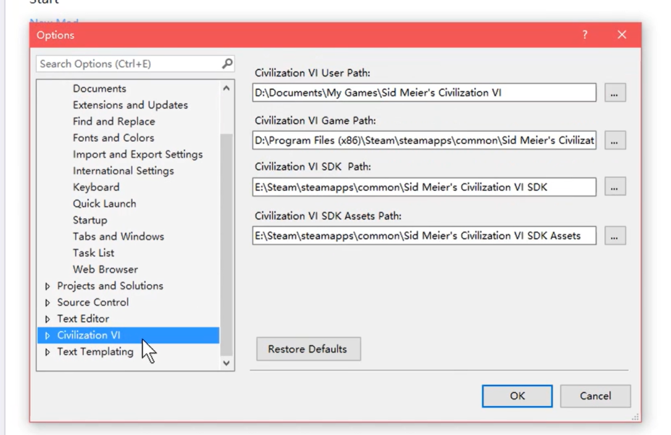Expand the Civilization VI node arrow

48,335
